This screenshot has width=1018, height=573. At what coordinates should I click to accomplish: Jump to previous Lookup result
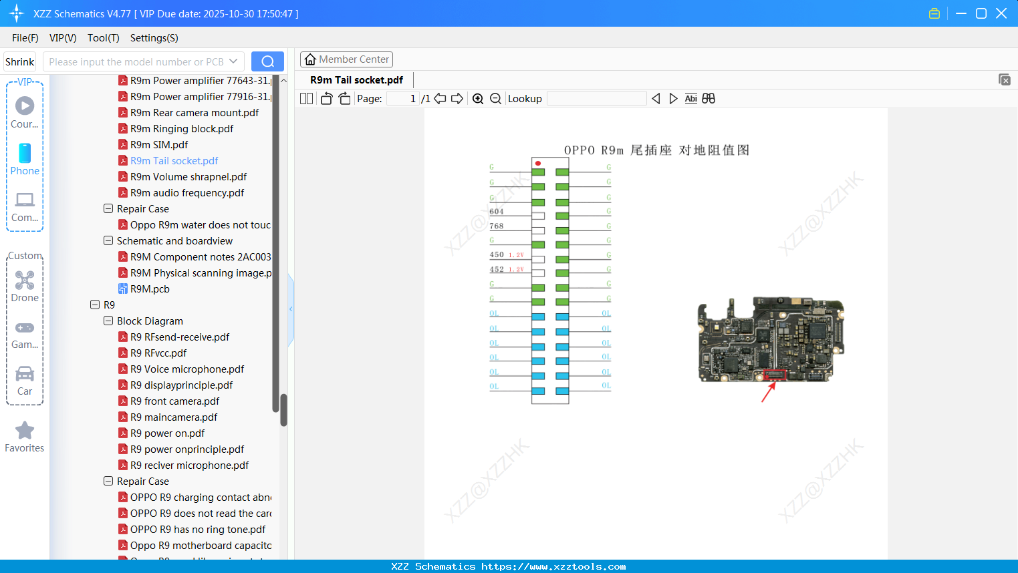(656, 99)
